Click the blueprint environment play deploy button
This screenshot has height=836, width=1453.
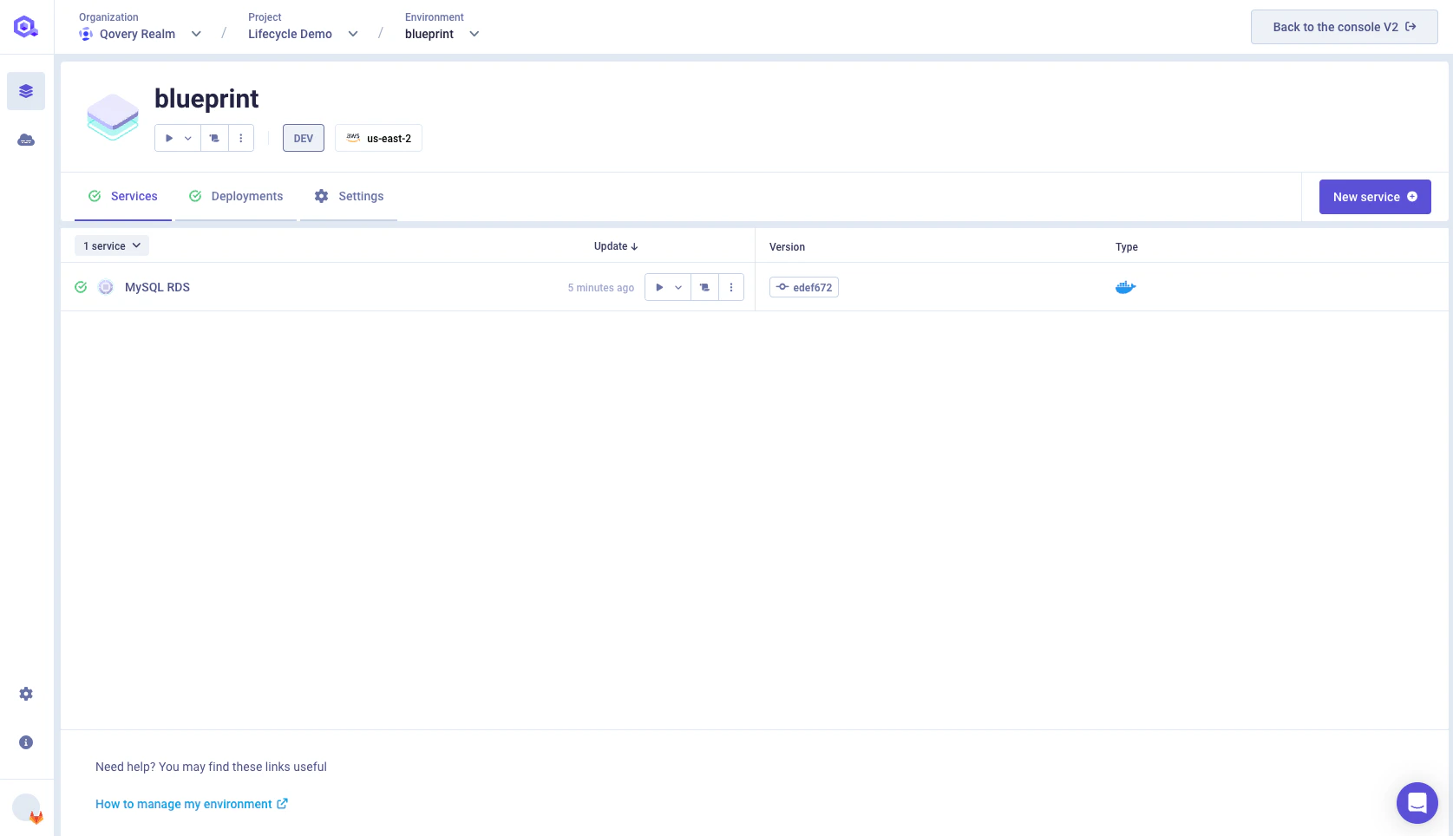coord(169,138)
